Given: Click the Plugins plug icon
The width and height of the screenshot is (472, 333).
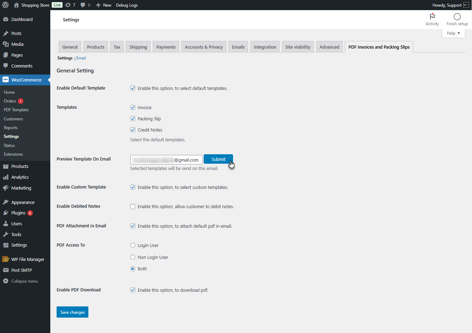Looking at the screenshot, I should [x=6, y=213].
